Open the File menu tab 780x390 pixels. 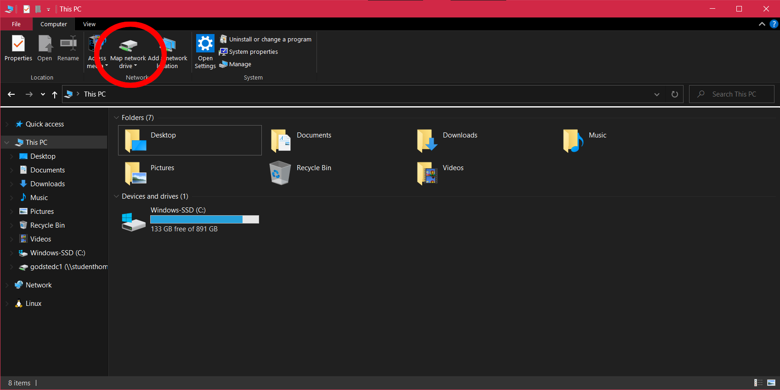(x=16, y=24)
